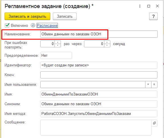Increase the seconds interval stepper
Image resolution: width=164 pixels, height=138 pixels.
coord(107,42)
